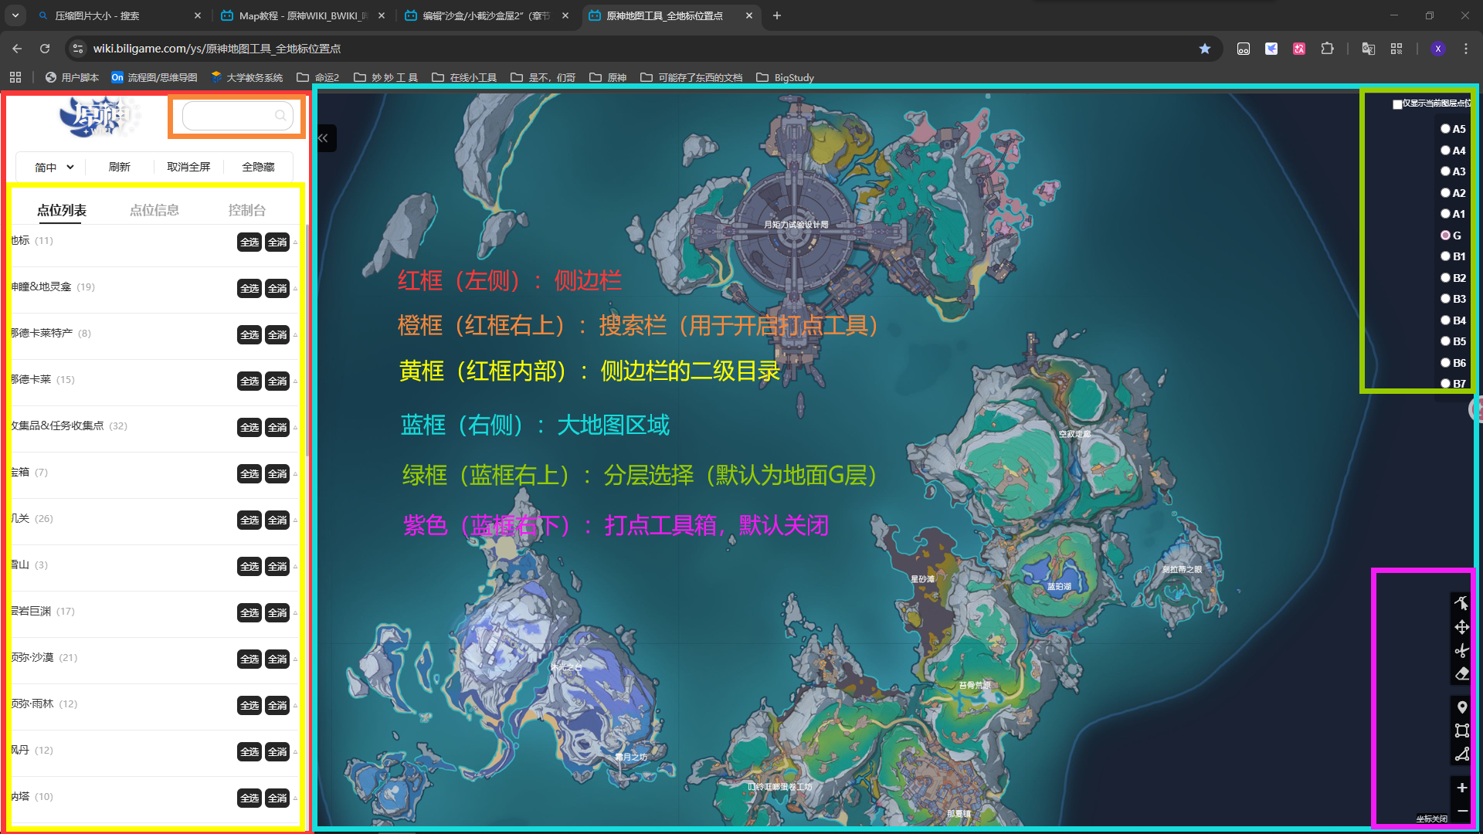
Task: Select layer B2 radio button
Action: [x=1445, y=278]
